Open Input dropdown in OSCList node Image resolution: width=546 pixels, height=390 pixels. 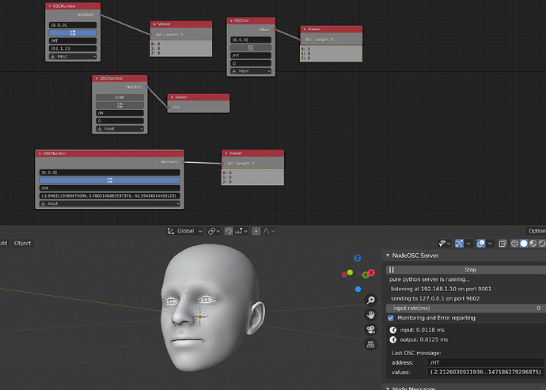(x=251, y=71)
